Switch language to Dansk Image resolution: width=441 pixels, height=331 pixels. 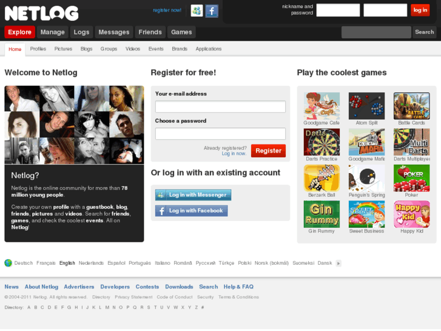coord(325,263)
